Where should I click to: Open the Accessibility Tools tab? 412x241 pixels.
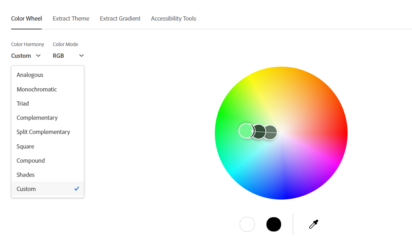pyautogui.click(x=173, y=18)
